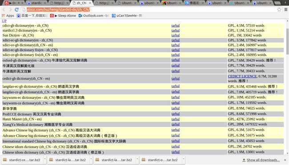Download tarbal for xdict-ec-gb dictionary fix
289x165 pixels.
pyautogui.click(x=176, y=50)
